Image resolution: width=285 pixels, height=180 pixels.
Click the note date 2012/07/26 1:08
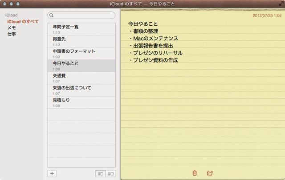click(267, 16)
